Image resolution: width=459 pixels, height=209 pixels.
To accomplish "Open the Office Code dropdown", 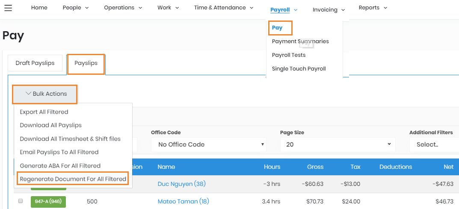I will 209,144.
